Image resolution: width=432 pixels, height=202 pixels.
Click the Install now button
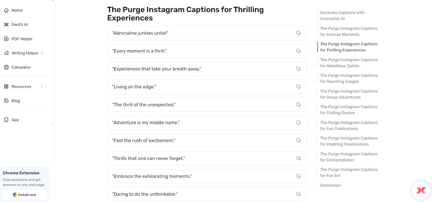(x=24, y=194)
